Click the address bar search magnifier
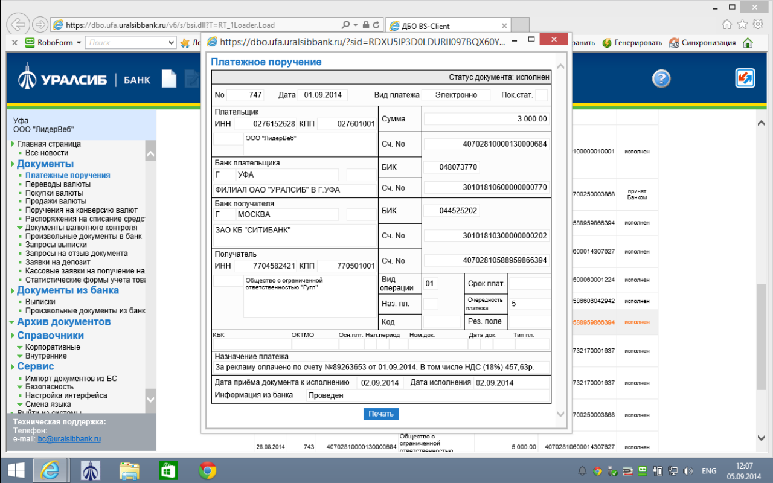Image resolution: width=773 pixels, height=483 pixels. tap(346, 25)
